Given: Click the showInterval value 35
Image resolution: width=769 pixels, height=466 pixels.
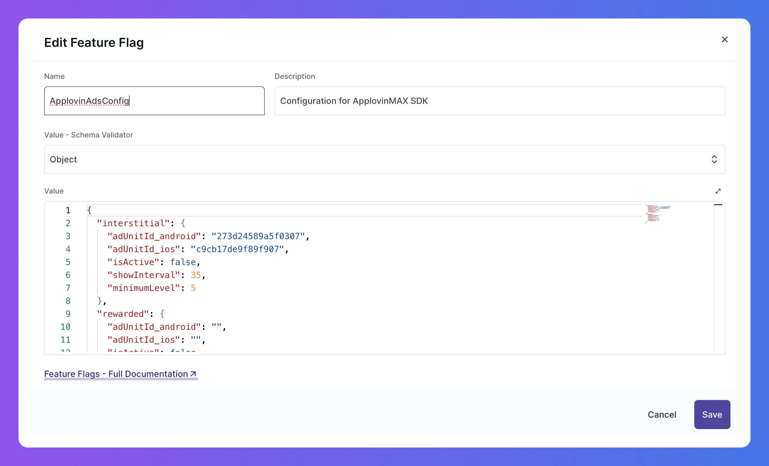Looking at the screenshot, I should (196, 275).
